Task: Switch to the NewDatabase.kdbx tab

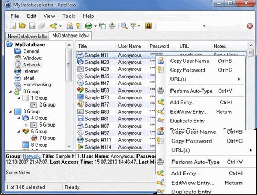Action: [27, 36]
